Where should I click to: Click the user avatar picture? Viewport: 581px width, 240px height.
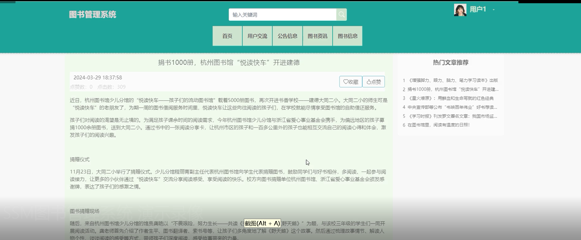(460, 10)
